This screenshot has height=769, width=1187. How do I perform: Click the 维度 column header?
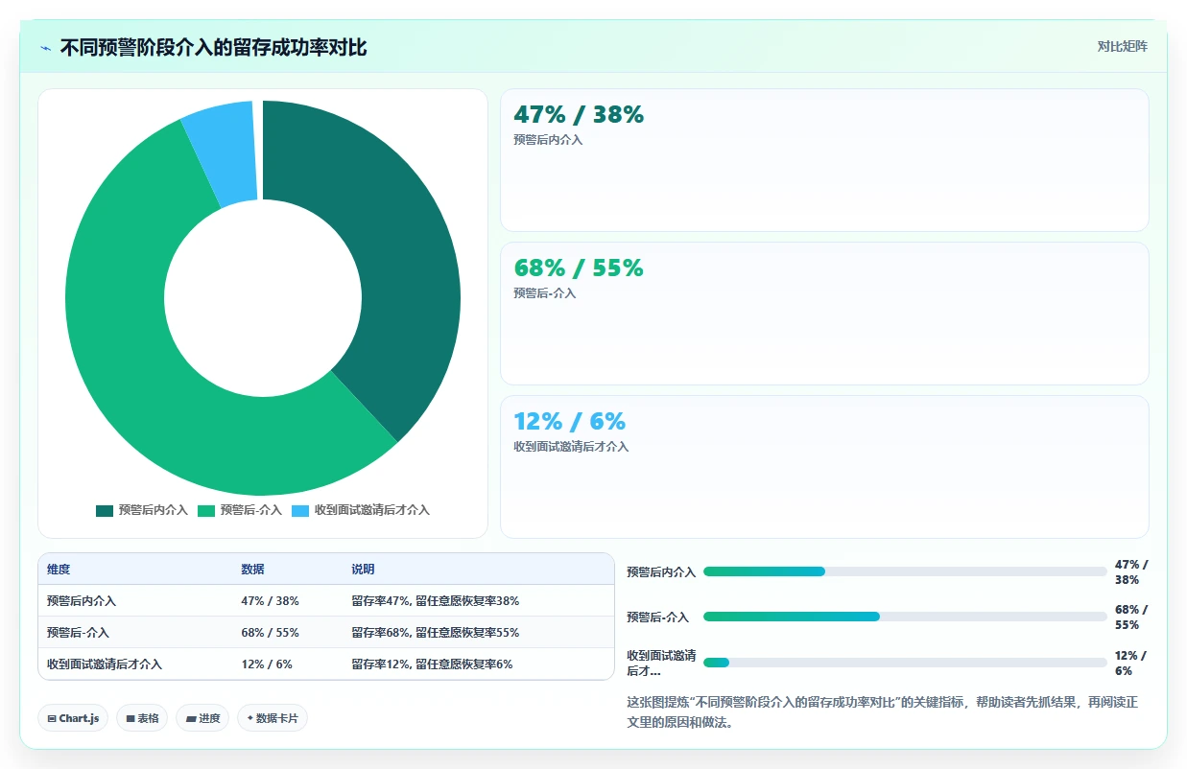[x=59, y=570]
